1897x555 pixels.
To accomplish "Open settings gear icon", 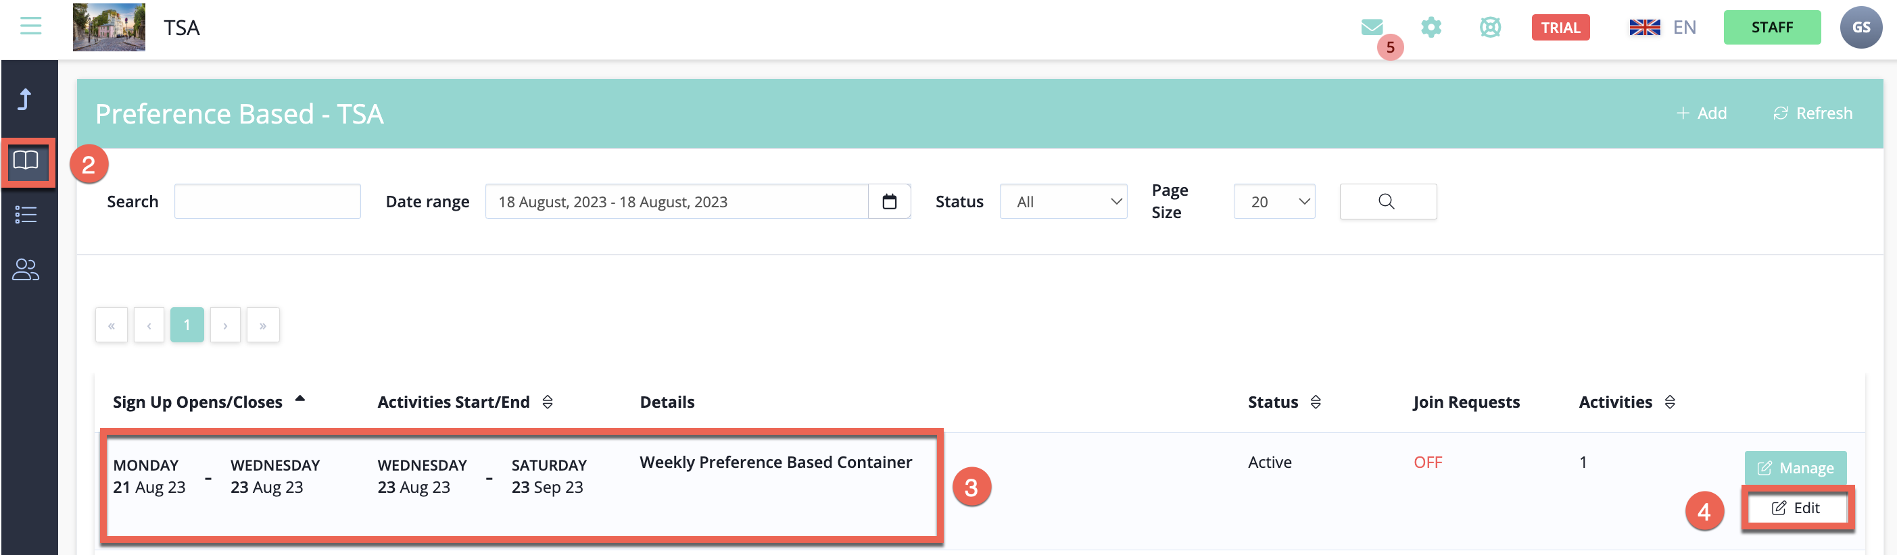I will click(x=1430, y=28).
